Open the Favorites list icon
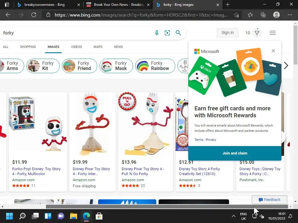This screenshot has width=298, height=223. pyautogui.click(x=250, y=15)
